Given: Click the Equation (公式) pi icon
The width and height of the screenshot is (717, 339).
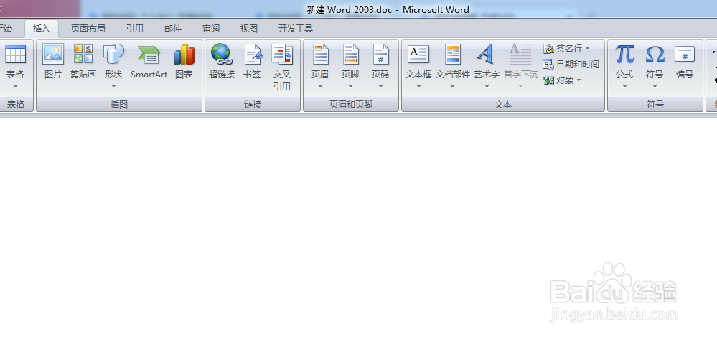Looking at the screenshot, I should tap(624, 54).
